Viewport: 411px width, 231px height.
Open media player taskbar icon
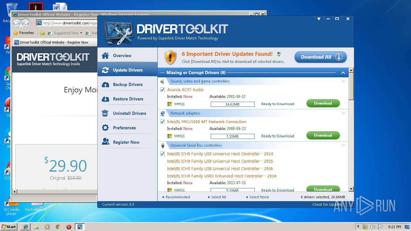pos(47,227)
